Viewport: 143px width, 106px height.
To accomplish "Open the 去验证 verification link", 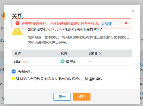I will click(x=107, y=24).
